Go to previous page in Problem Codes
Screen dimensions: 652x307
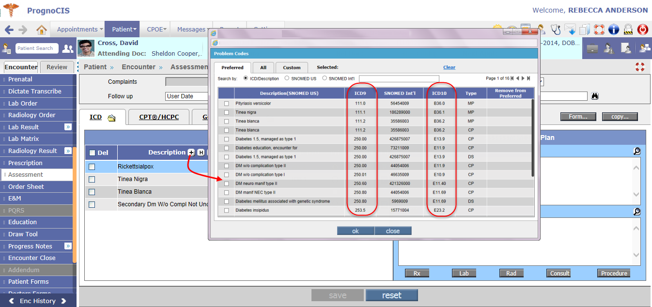(518, 78)
